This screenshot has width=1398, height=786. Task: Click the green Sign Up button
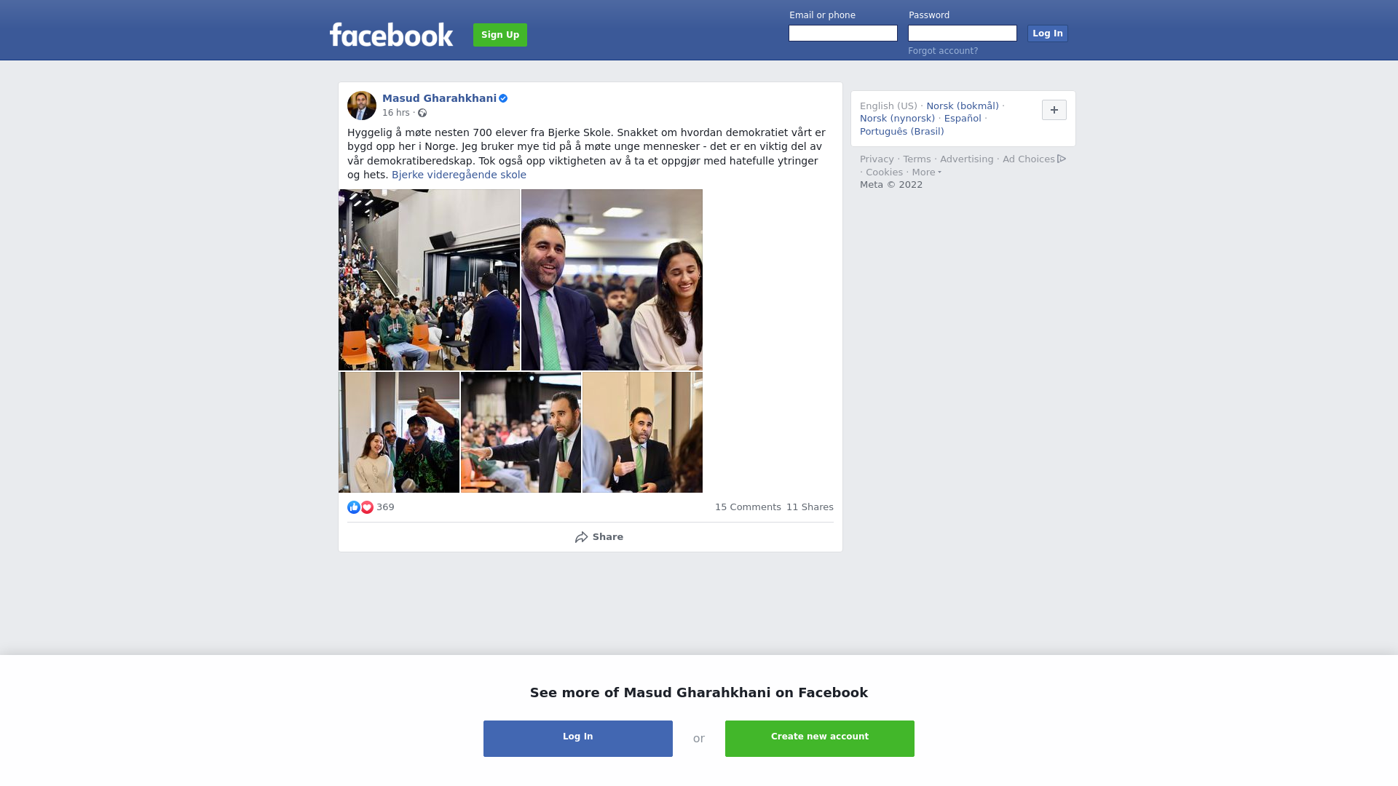pos(500,35)
